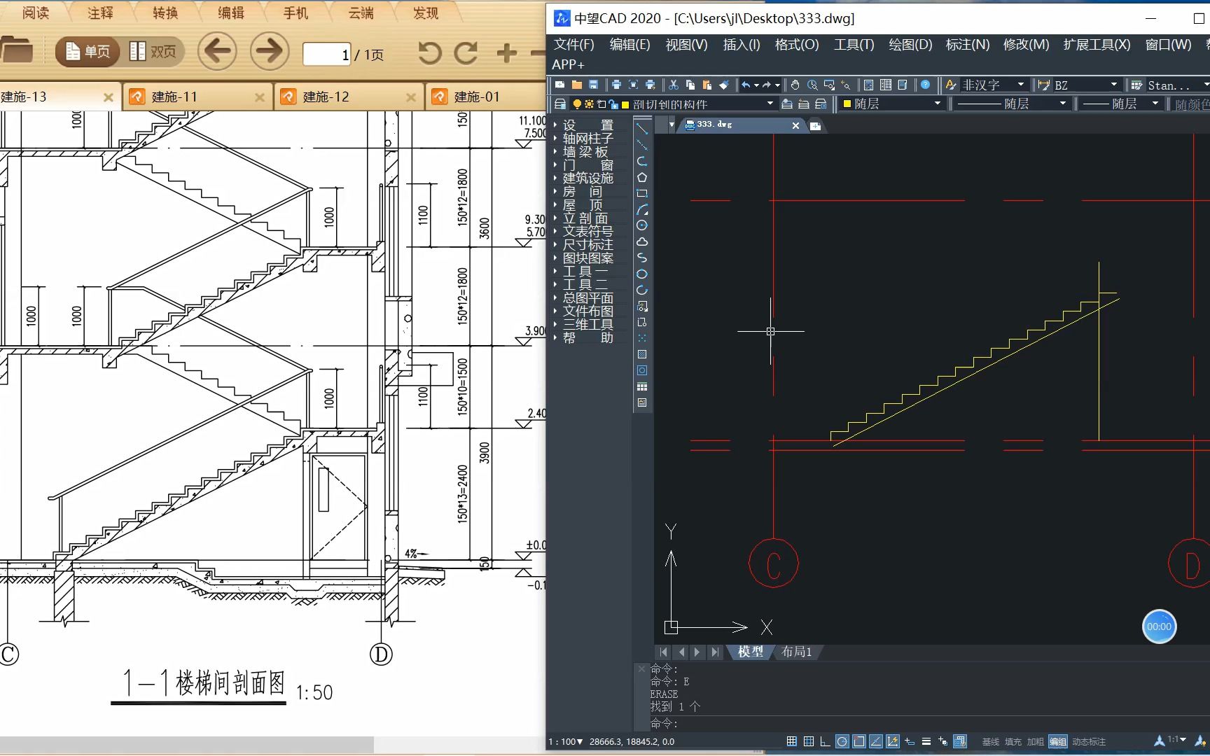Viewport: 1210px width, 756px height.
Task: Select the Table insert tool
Action: click(642, 386)
